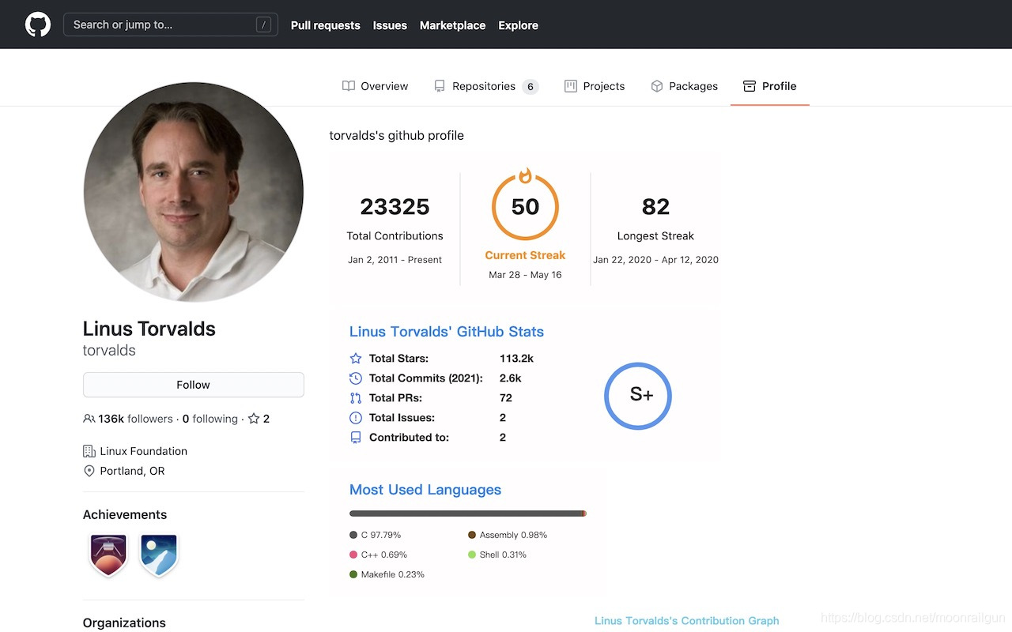This screenshot has width=1012, height=632.
Task: Click the flame icon above current streak
Action: 525,175
